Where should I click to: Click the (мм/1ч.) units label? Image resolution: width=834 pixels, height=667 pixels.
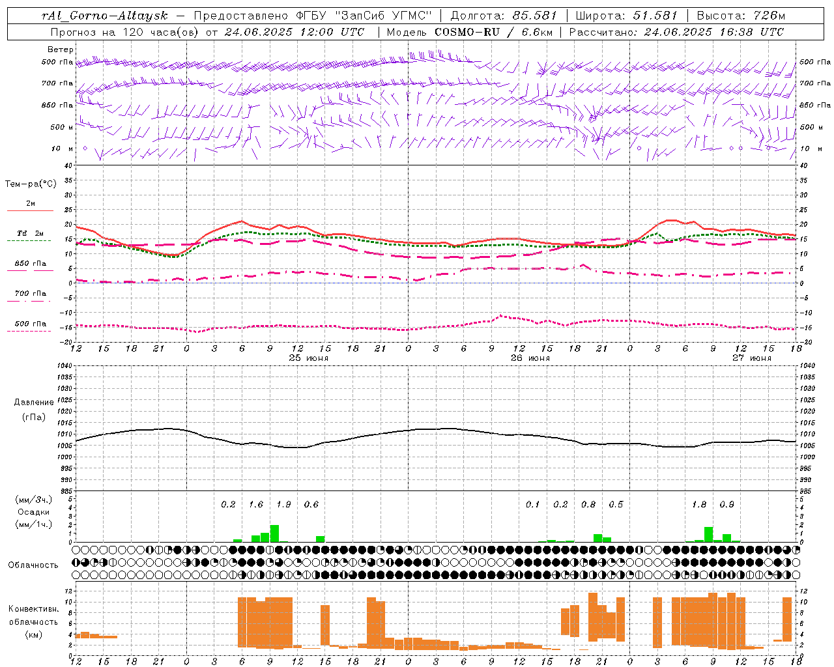(34, 525)
